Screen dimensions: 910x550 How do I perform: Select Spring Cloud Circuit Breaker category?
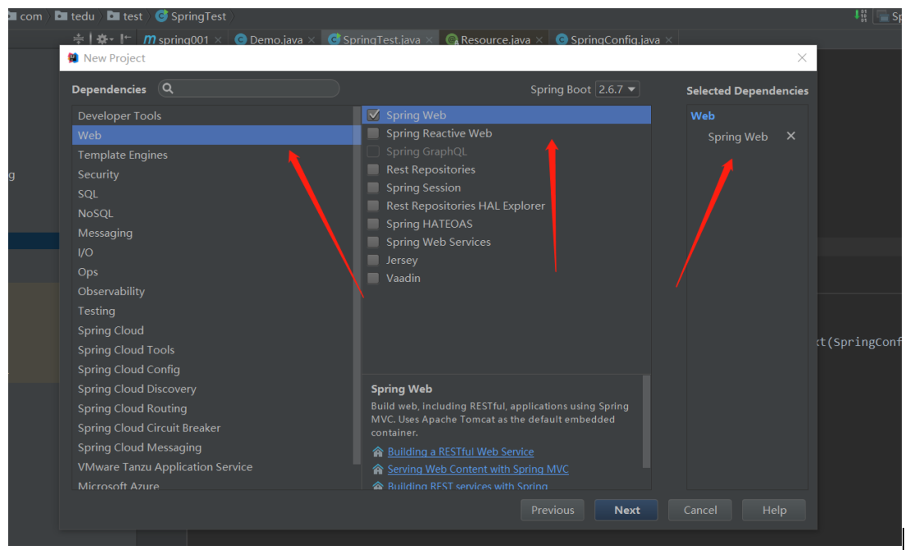tap(212, 428)
